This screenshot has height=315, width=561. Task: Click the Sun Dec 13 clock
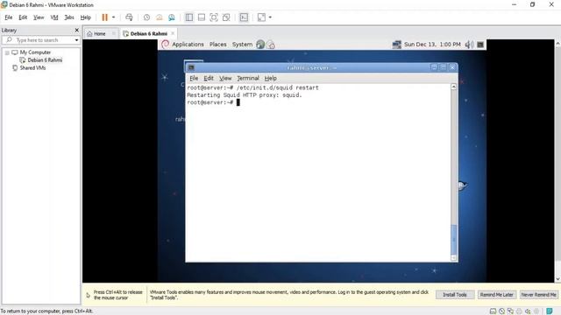[x=432, y=45]
